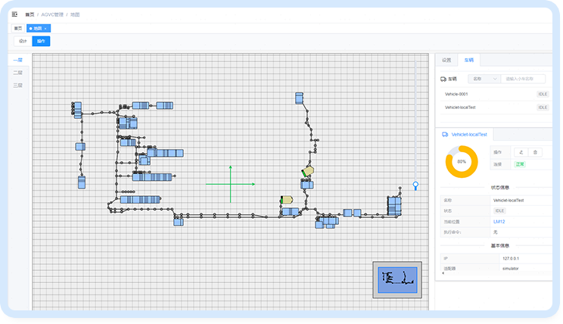Click the blue location pin on the map

tap(415, 185)
